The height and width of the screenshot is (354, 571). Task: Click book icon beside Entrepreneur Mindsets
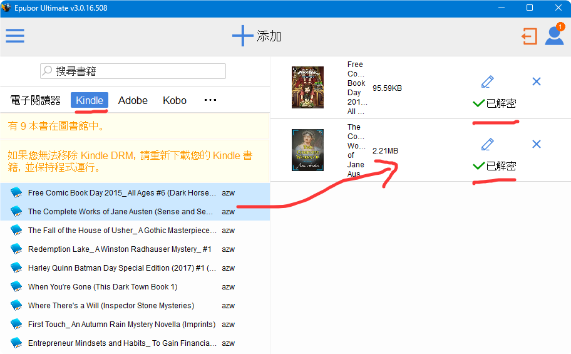tap(16, 343)
